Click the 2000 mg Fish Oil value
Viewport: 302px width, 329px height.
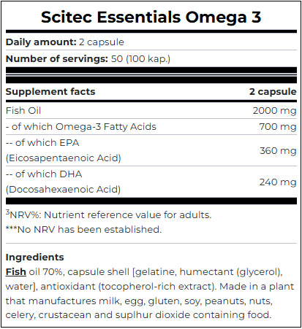tap(274, 111)
